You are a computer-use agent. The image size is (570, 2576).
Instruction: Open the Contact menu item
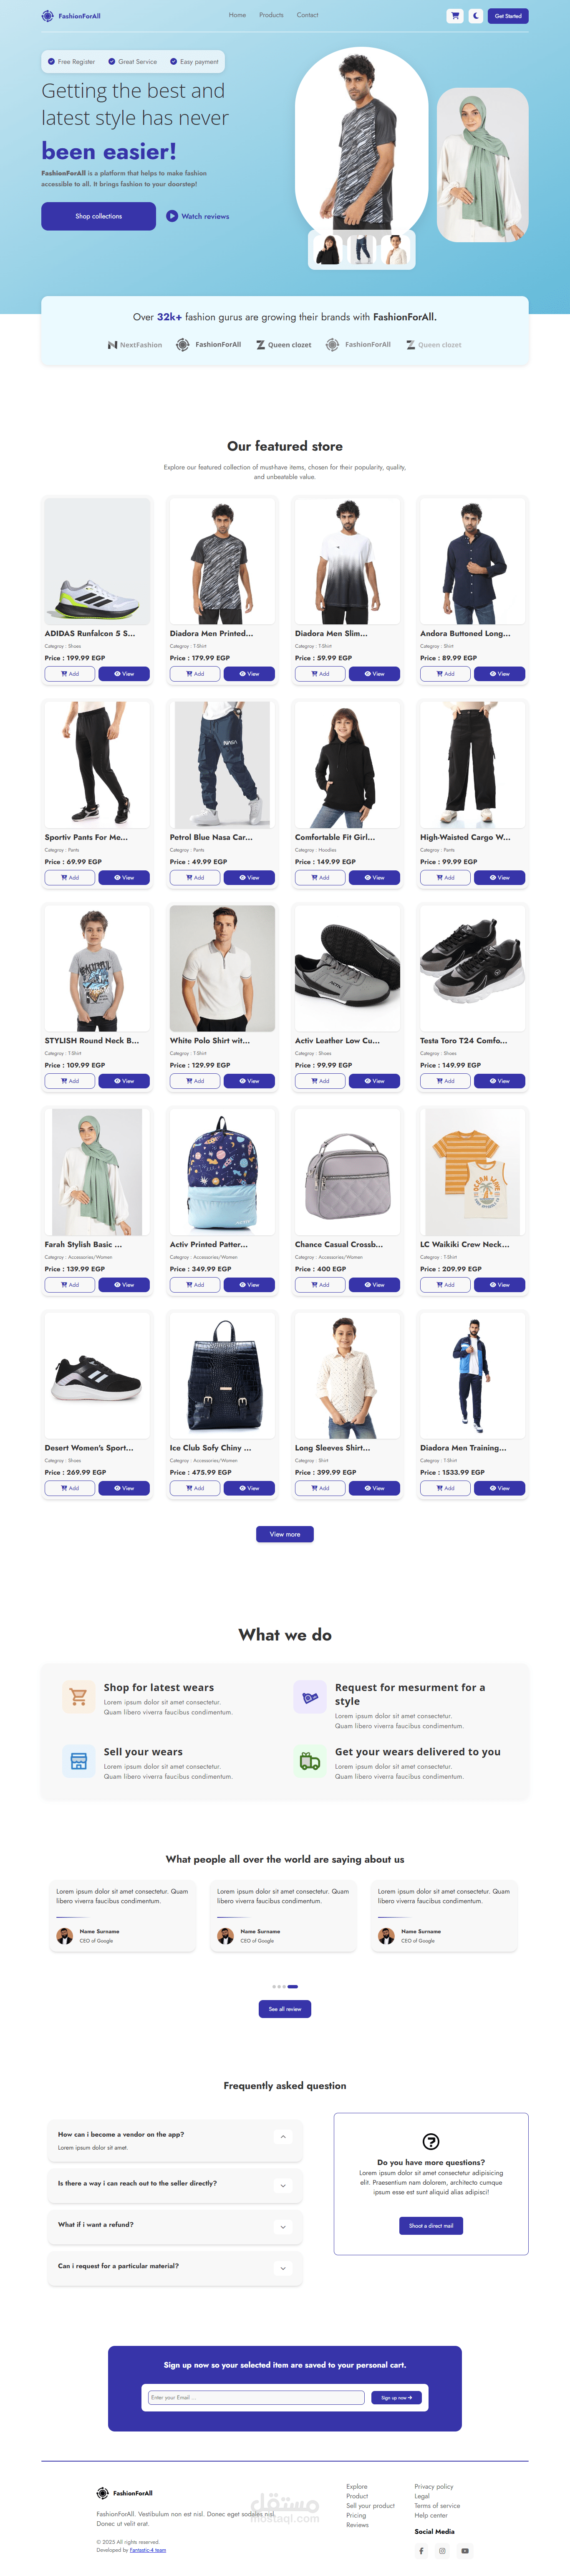point(307,15)
